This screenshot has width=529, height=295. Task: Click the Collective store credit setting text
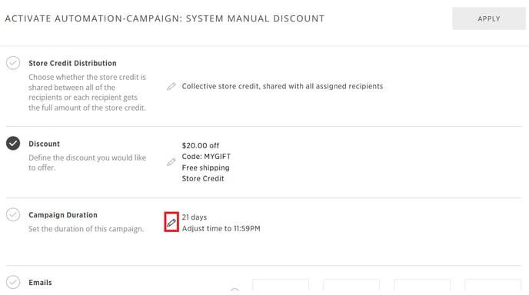pos(282,86)
